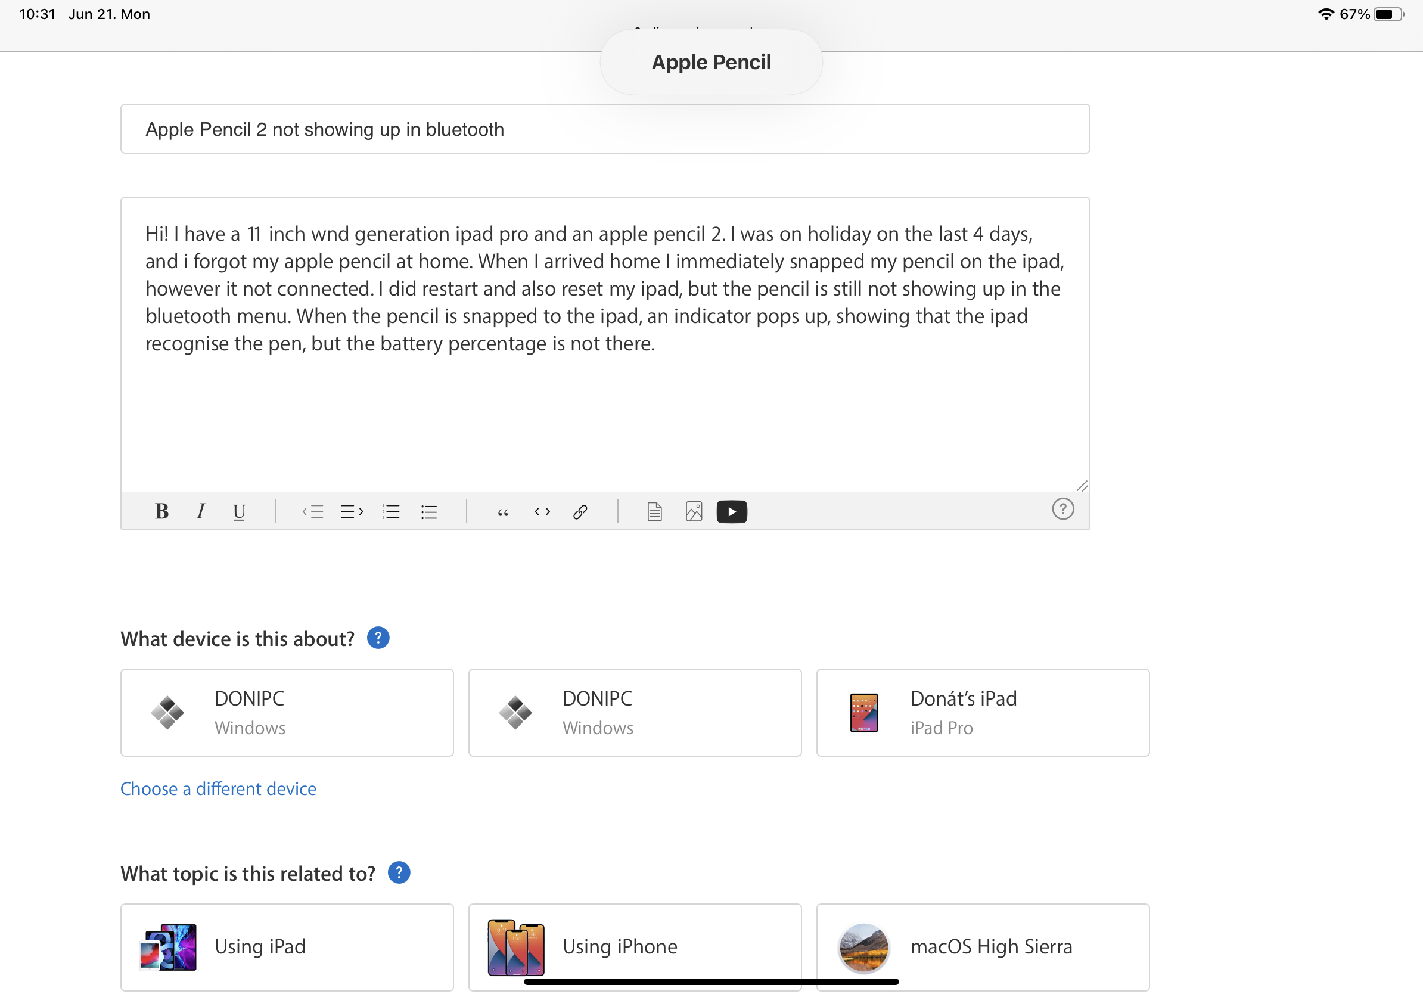Open editor help question mark
Screen dimensions: 1423x994
1062,510
